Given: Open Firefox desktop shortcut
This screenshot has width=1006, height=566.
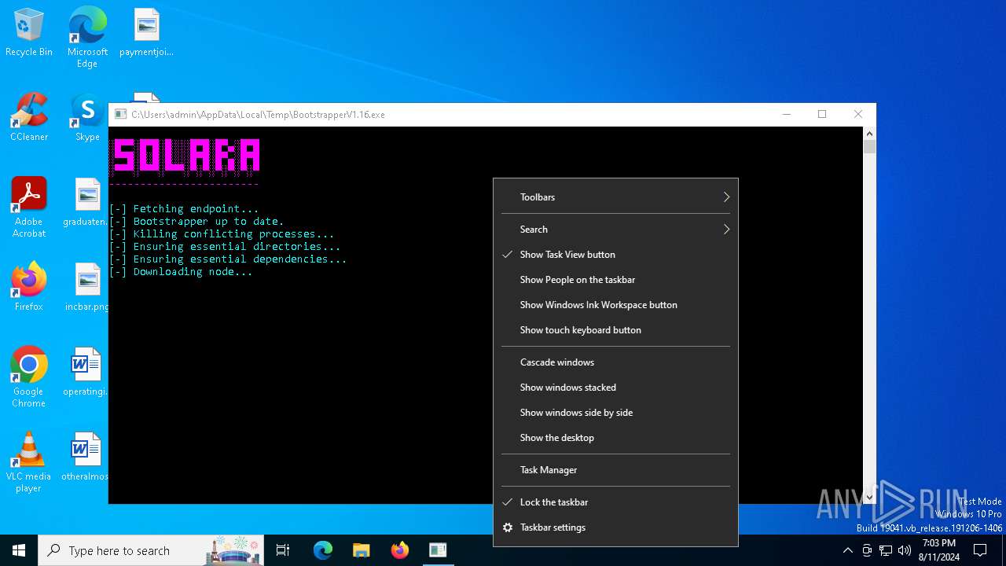Looking at the screenshot, I should [29, 288].
